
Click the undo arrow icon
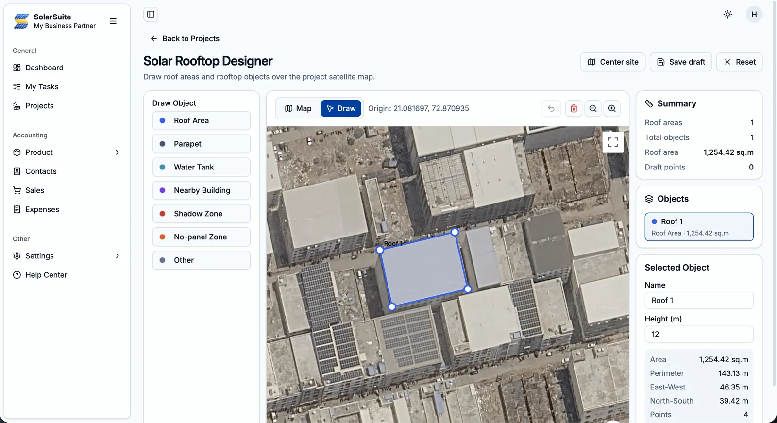pyautogui.click(x=551, y=108)
